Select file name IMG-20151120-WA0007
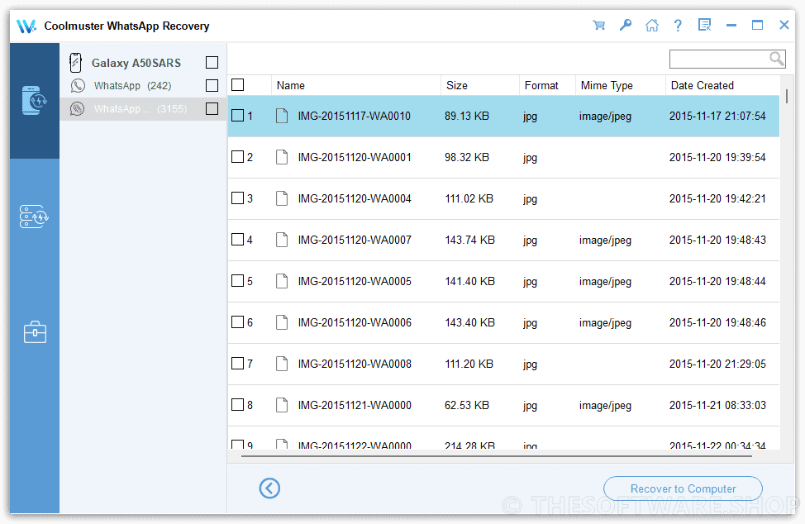 [355, 240]
